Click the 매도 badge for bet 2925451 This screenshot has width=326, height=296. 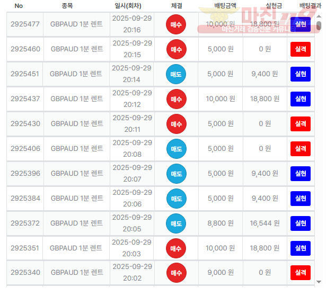tap(176, 74)
